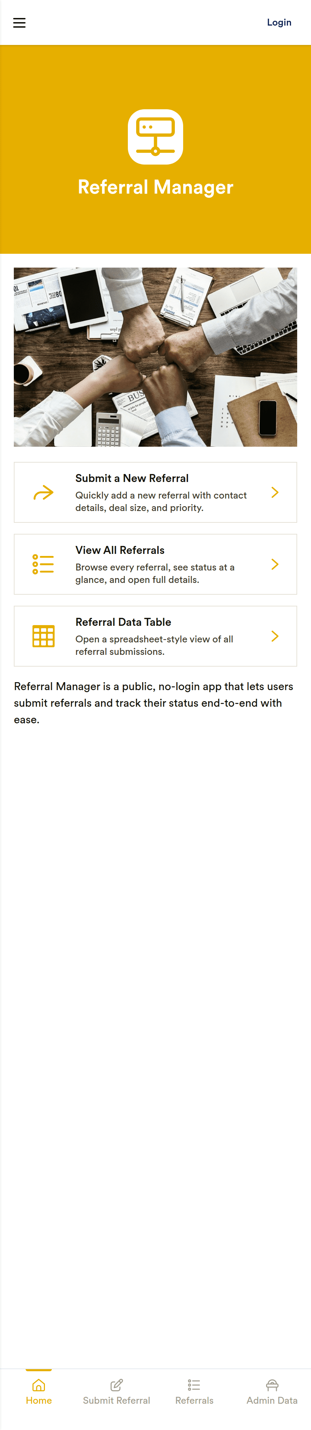Click the list icon beside View All Referrals
Viewport: 311px width, 1430px height.
(x=43, y=564)
